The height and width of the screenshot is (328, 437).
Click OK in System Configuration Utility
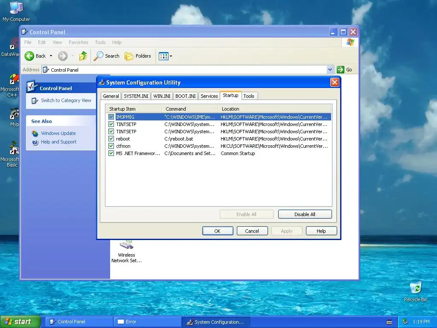coord(218,231)
